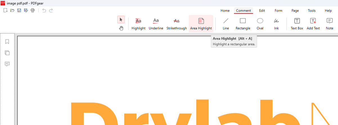This screenshot has height=125, width=338.
Task: Activate the Highlight text tool
Action: coord(138,24)
